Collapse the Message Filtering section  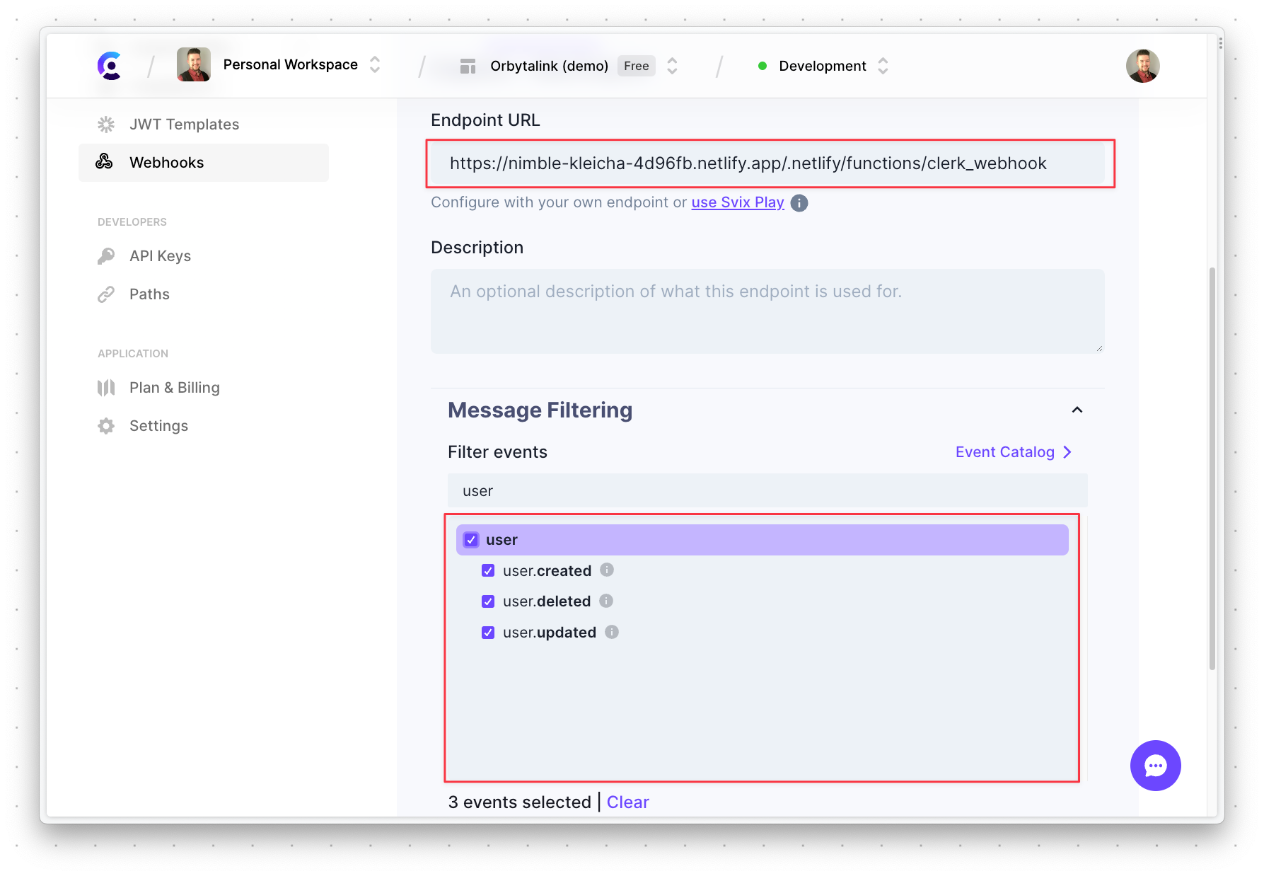coord(1077,410)
